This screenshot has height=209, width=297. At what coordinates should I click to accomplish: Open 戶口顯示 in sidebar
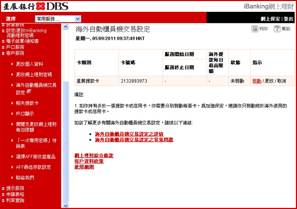[x=25, y=113]
